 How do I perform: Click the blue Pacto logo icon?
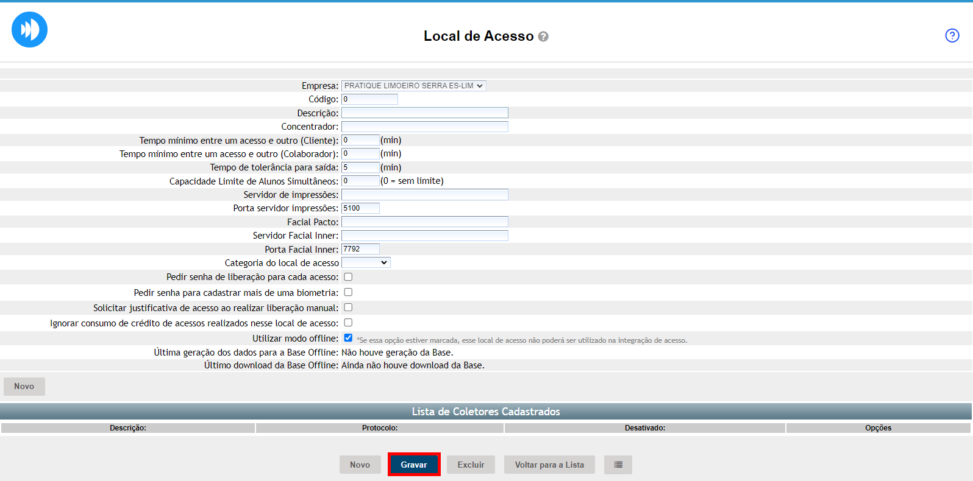point(29,29)
